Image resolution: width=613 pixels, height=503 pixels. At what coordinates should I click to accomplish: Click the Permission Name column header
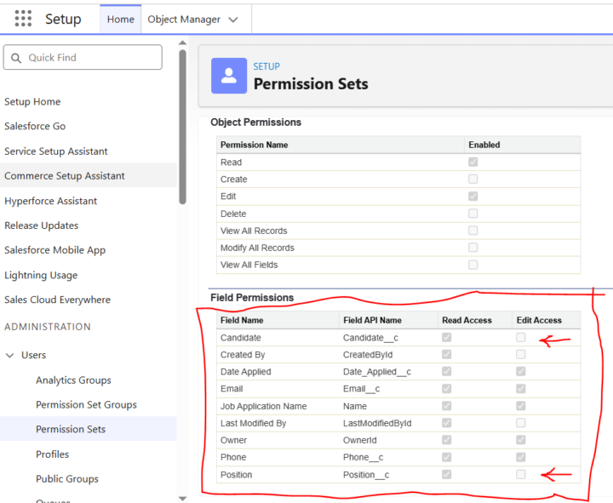click(x=254, y=145)
